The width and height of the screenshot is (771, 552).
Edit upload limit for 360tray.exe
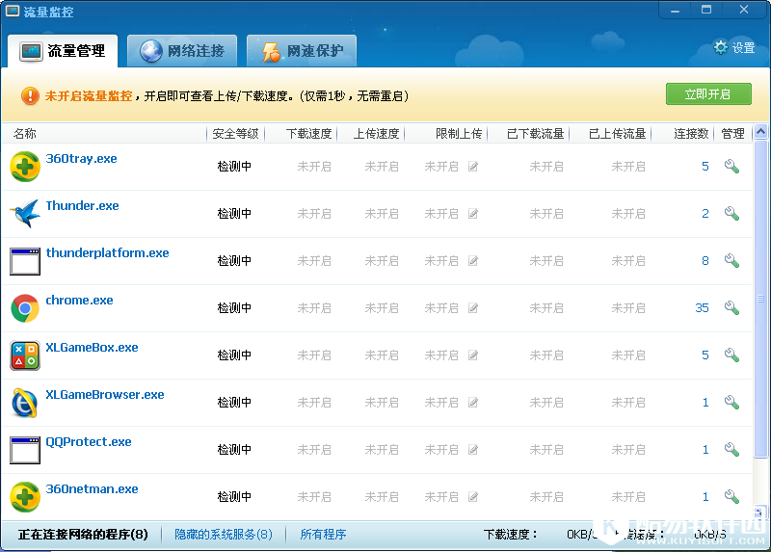[x=473, y=167]
